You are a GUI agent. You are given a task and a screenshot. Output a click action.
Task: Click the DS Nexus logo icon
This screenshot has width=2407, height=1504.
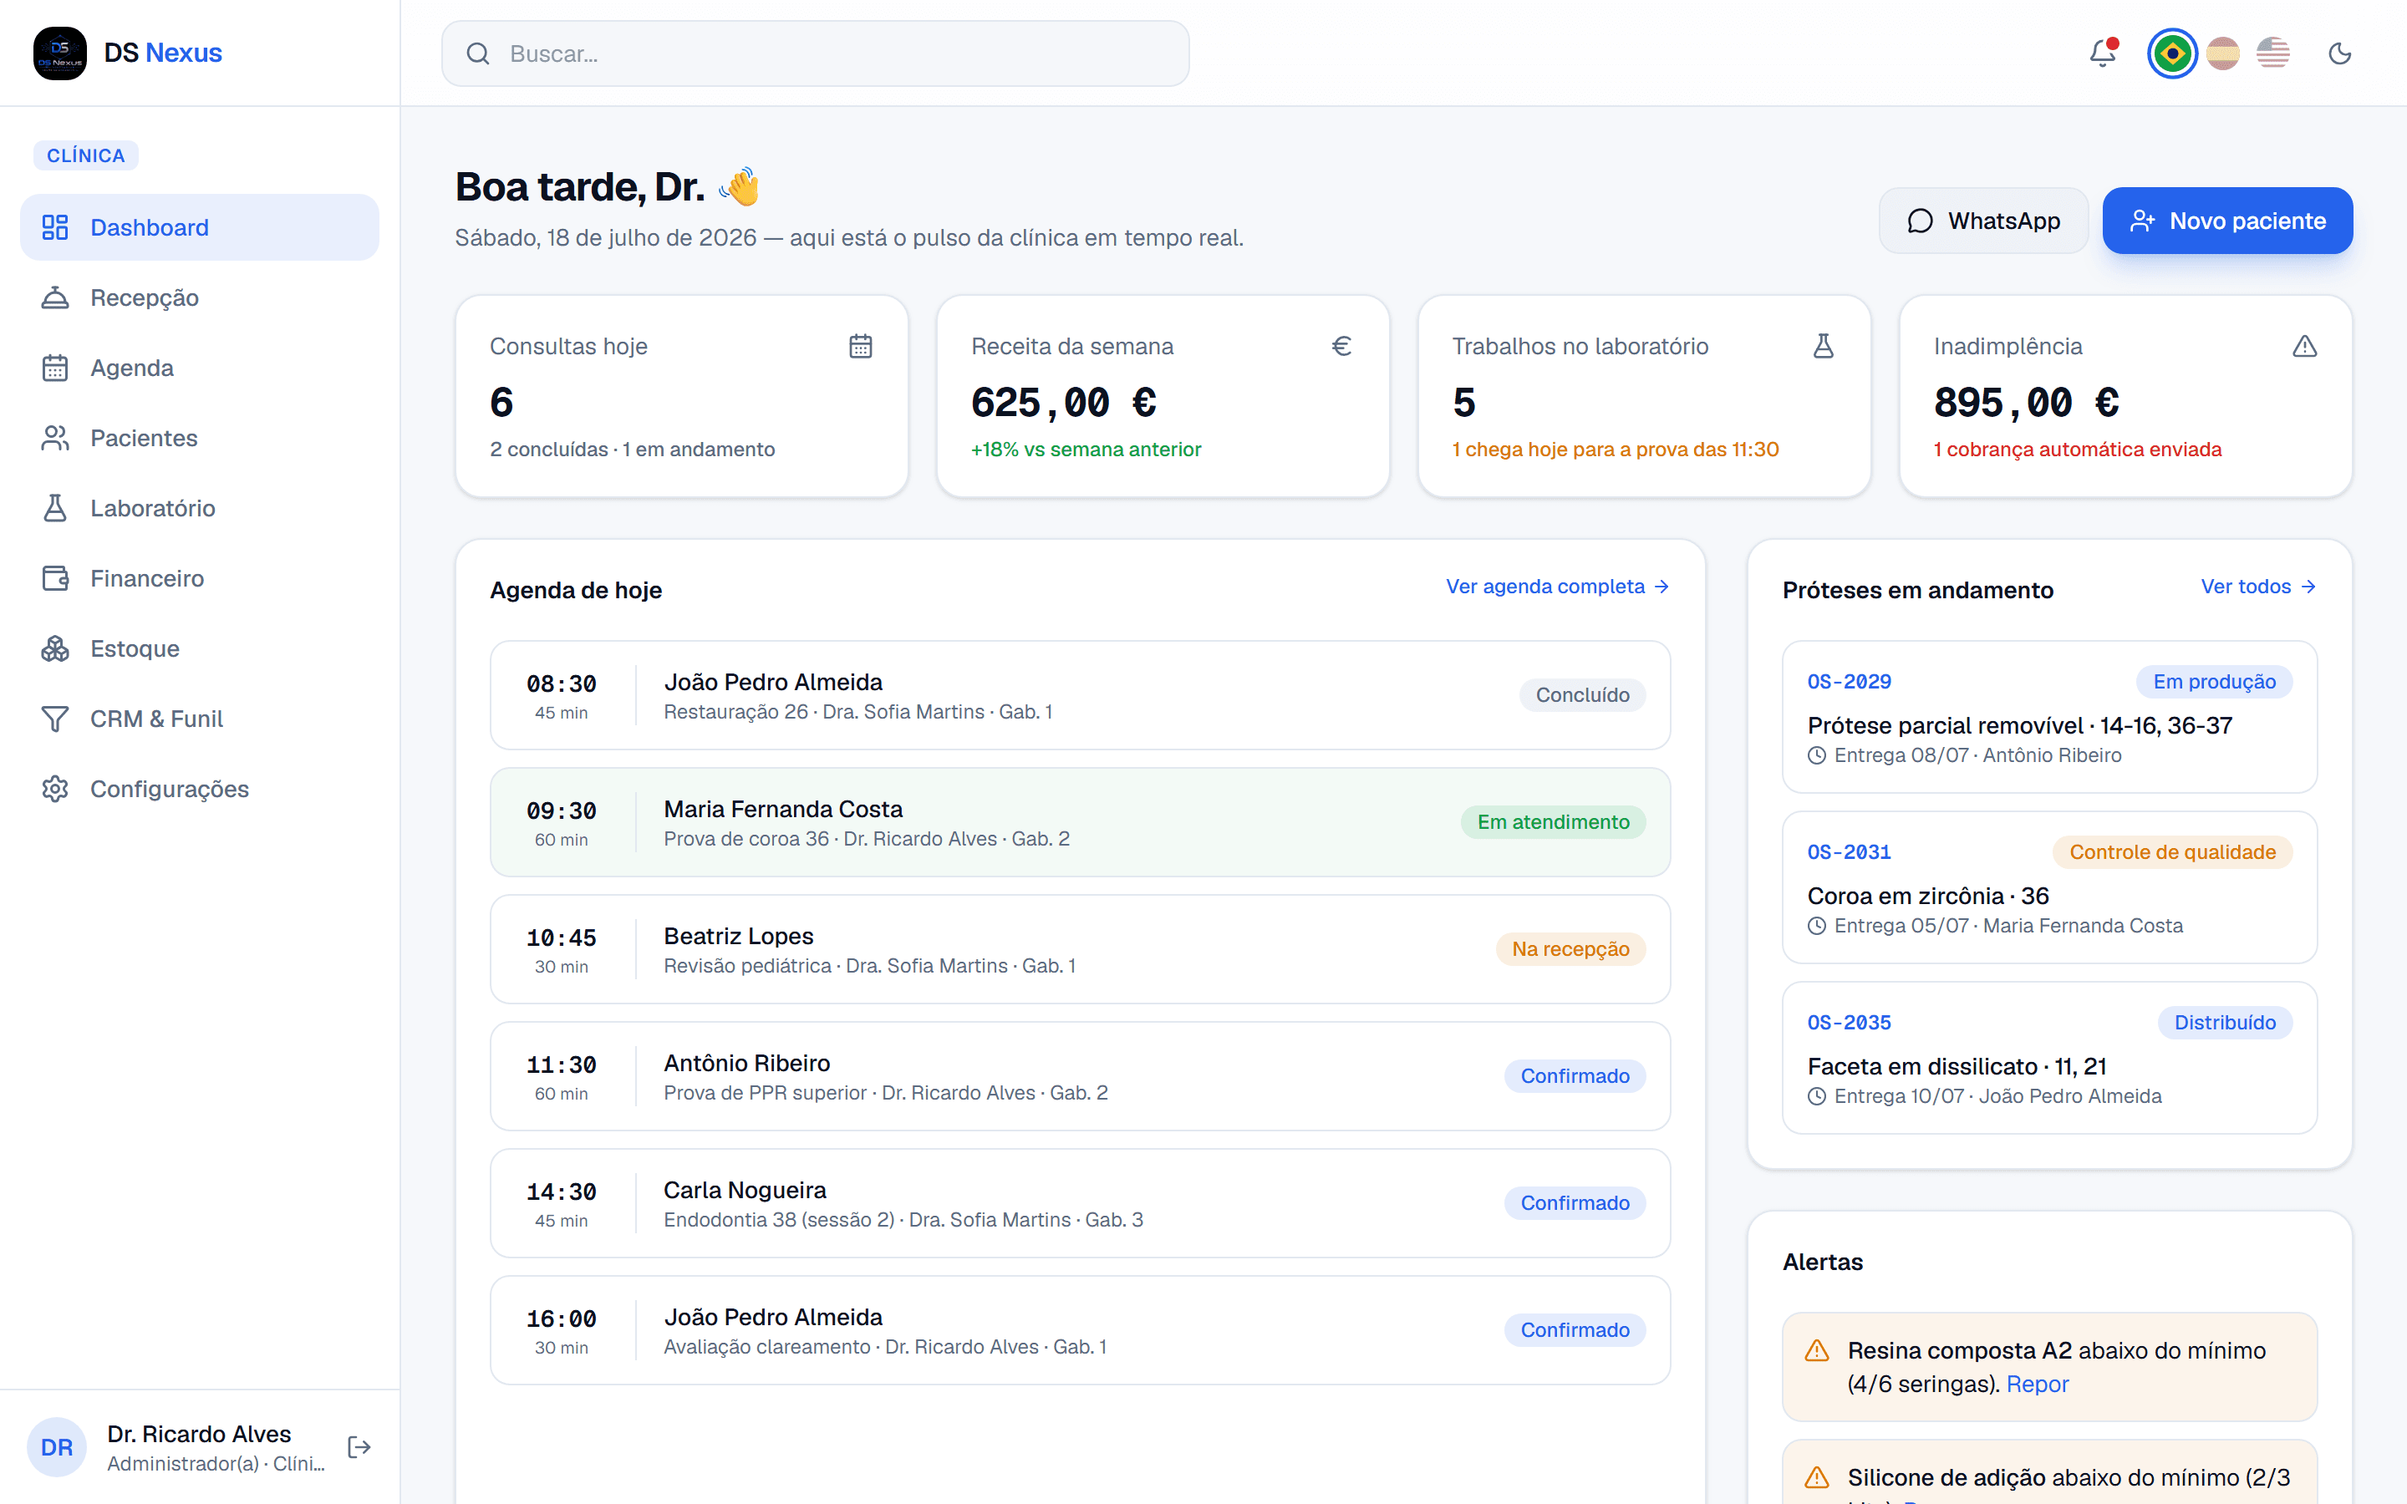[59, 53]
